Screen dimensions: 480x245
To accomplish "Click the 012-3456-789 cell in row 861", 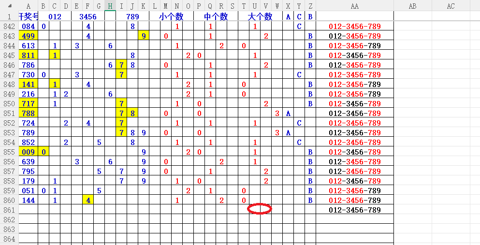I will tap(354, 210).
